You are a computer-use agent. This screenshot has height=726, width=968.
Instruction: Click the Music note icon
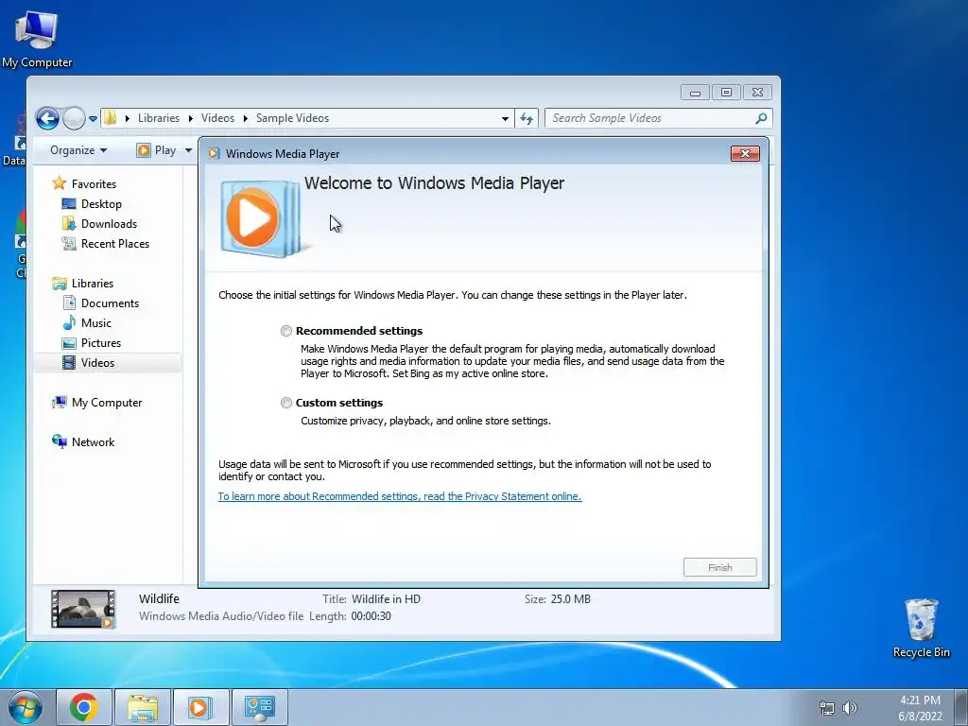click(x=69, y=323)
